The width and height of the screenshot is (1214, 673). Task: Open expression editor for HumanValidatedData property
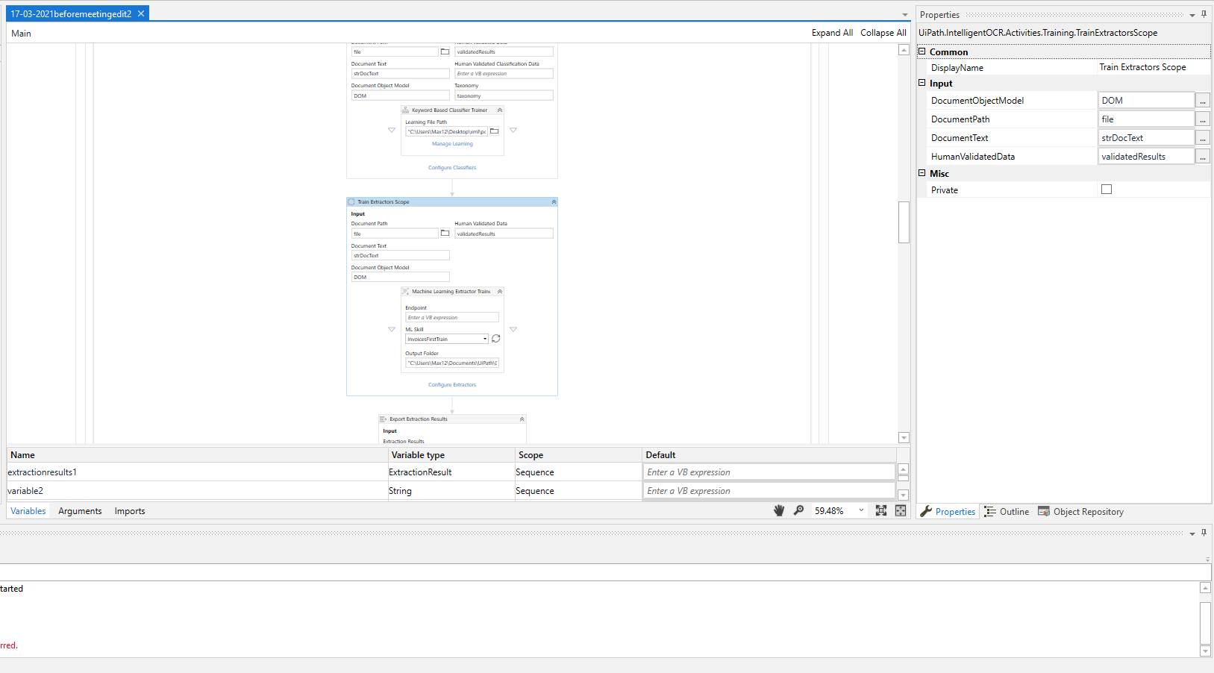tap(1203, 156)
